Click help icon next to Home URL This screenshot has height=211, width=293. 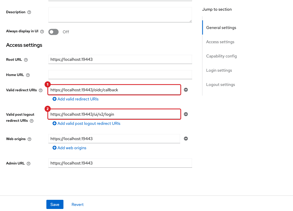click(28, 75)
